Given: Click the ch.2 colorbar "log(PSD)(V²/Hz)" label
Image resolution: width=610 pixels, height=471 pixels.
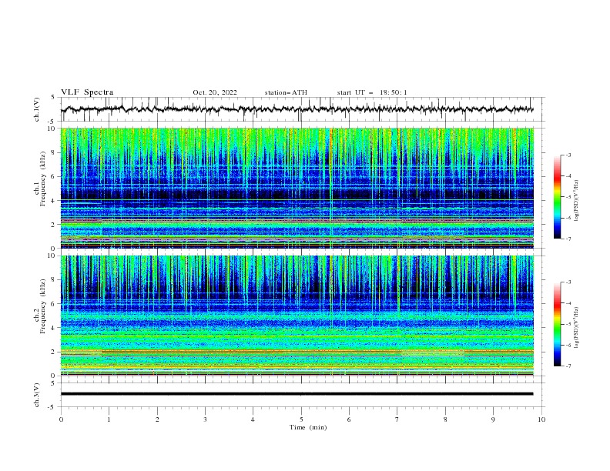Looking at the screenshot, I should tap(577, 328).
